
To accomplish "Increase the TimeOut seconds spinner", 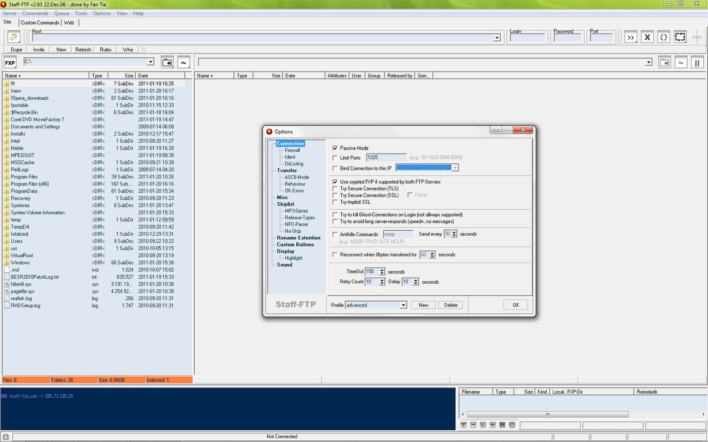I will click(x=382, y=270).
